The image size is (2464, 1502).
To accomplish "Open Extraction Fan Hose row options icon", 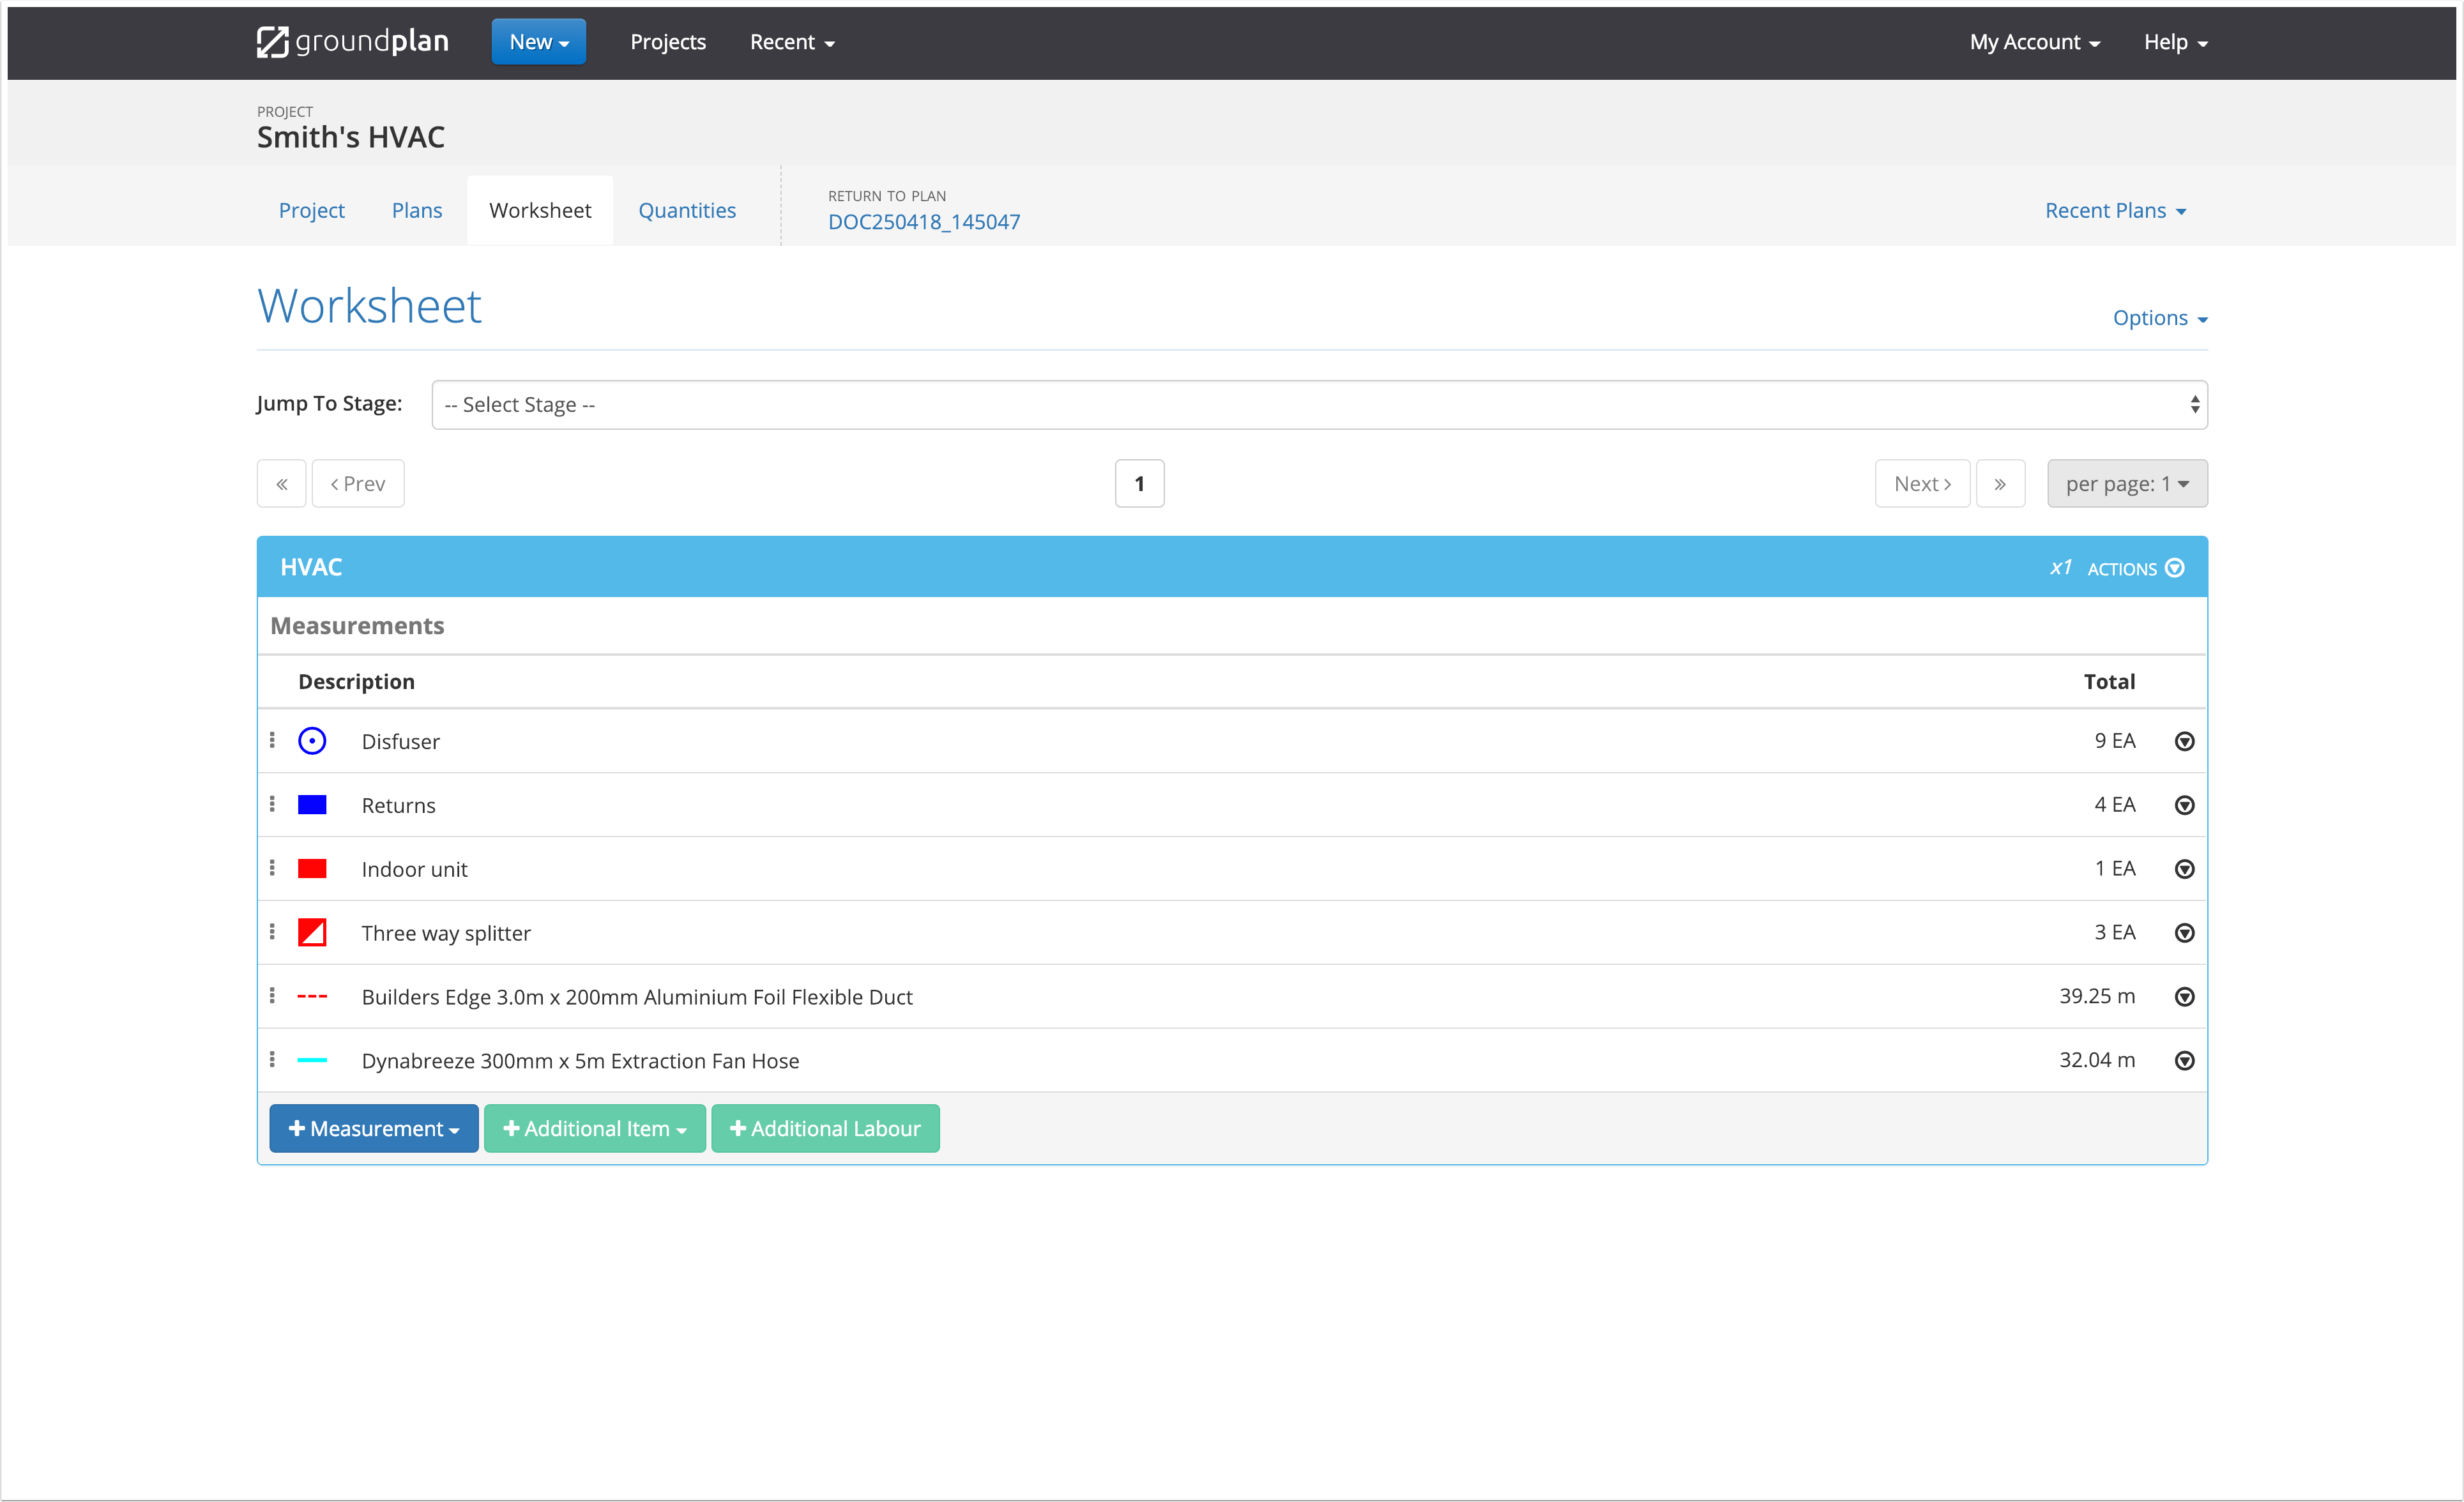I will click(x=2184, y=1061).
